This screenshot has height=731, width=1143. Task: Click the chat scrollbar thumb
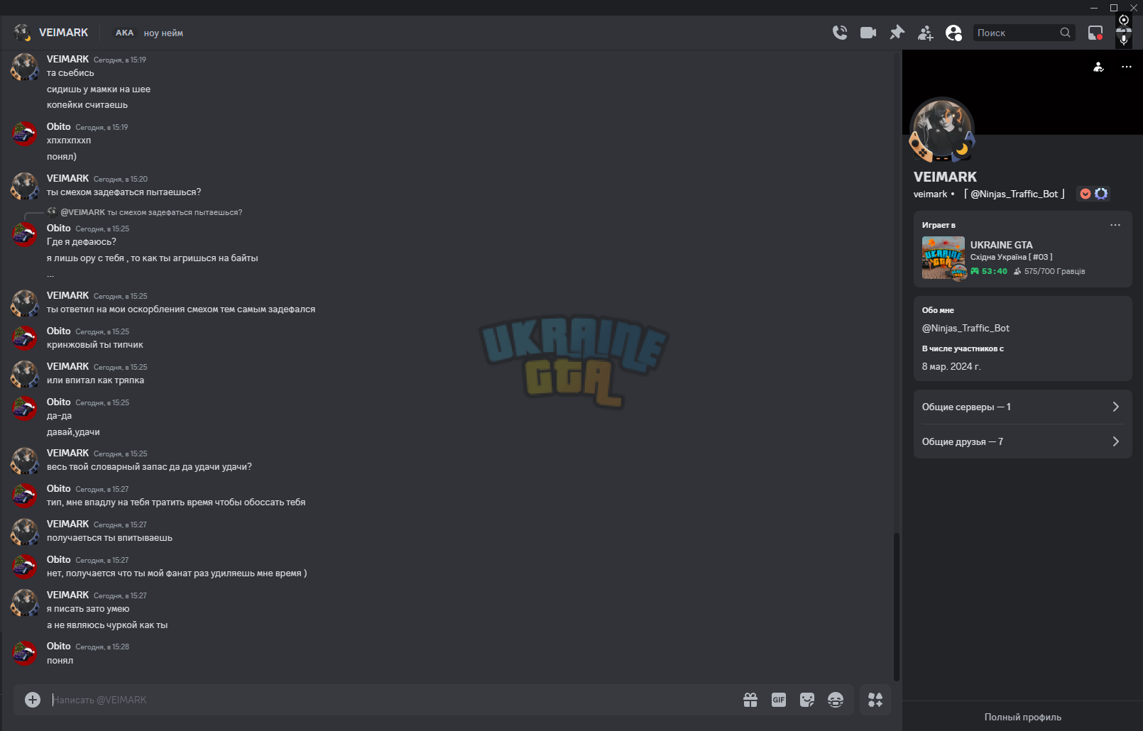[896, 607]
